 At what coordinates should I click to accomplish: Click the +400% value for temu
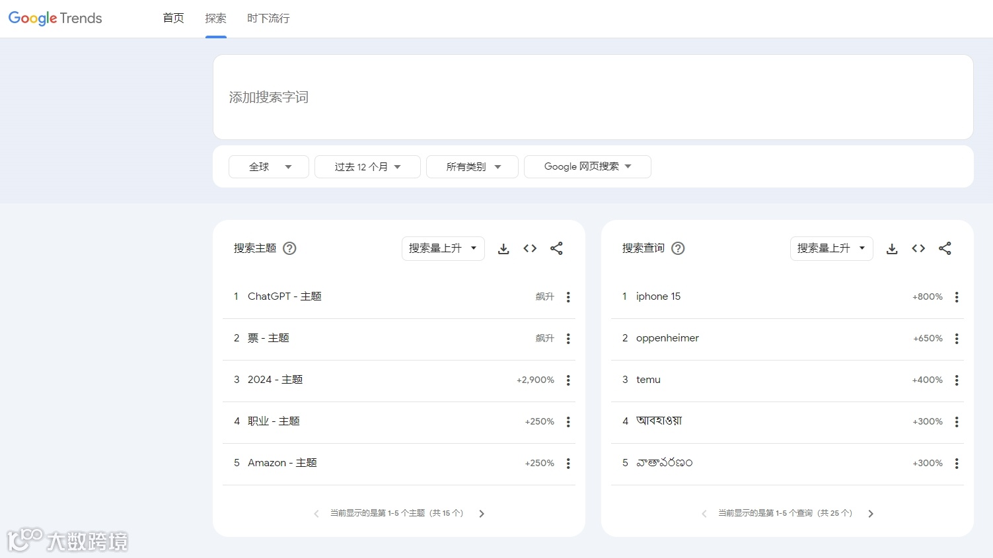coord(928,380)
